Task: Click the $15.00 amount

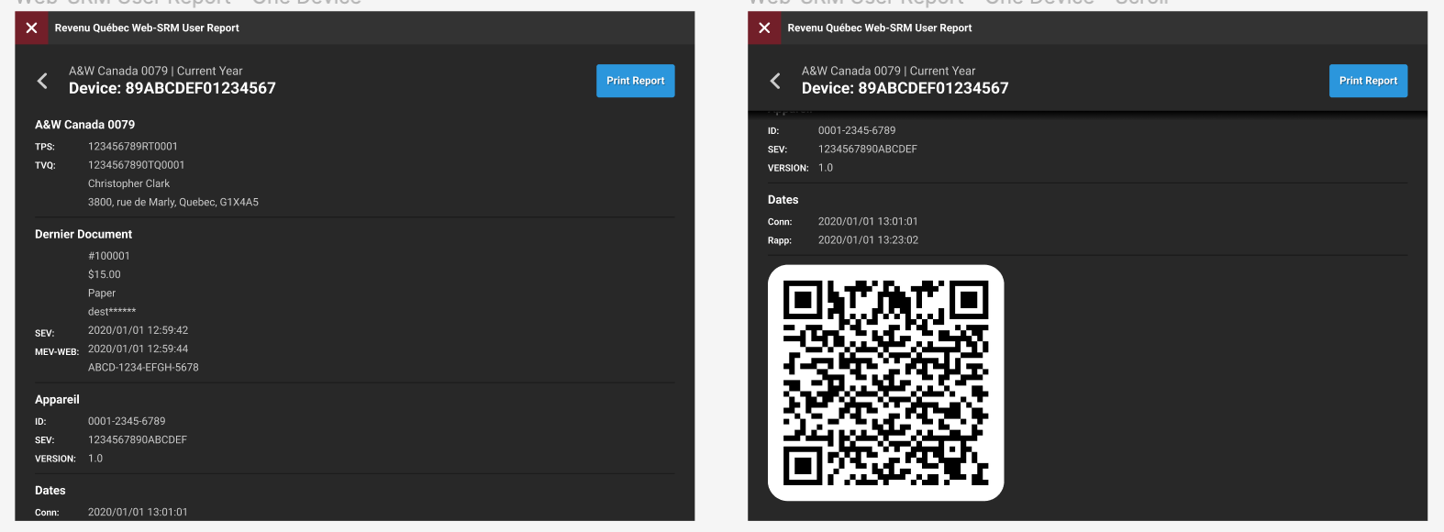Action: (105, 275)
